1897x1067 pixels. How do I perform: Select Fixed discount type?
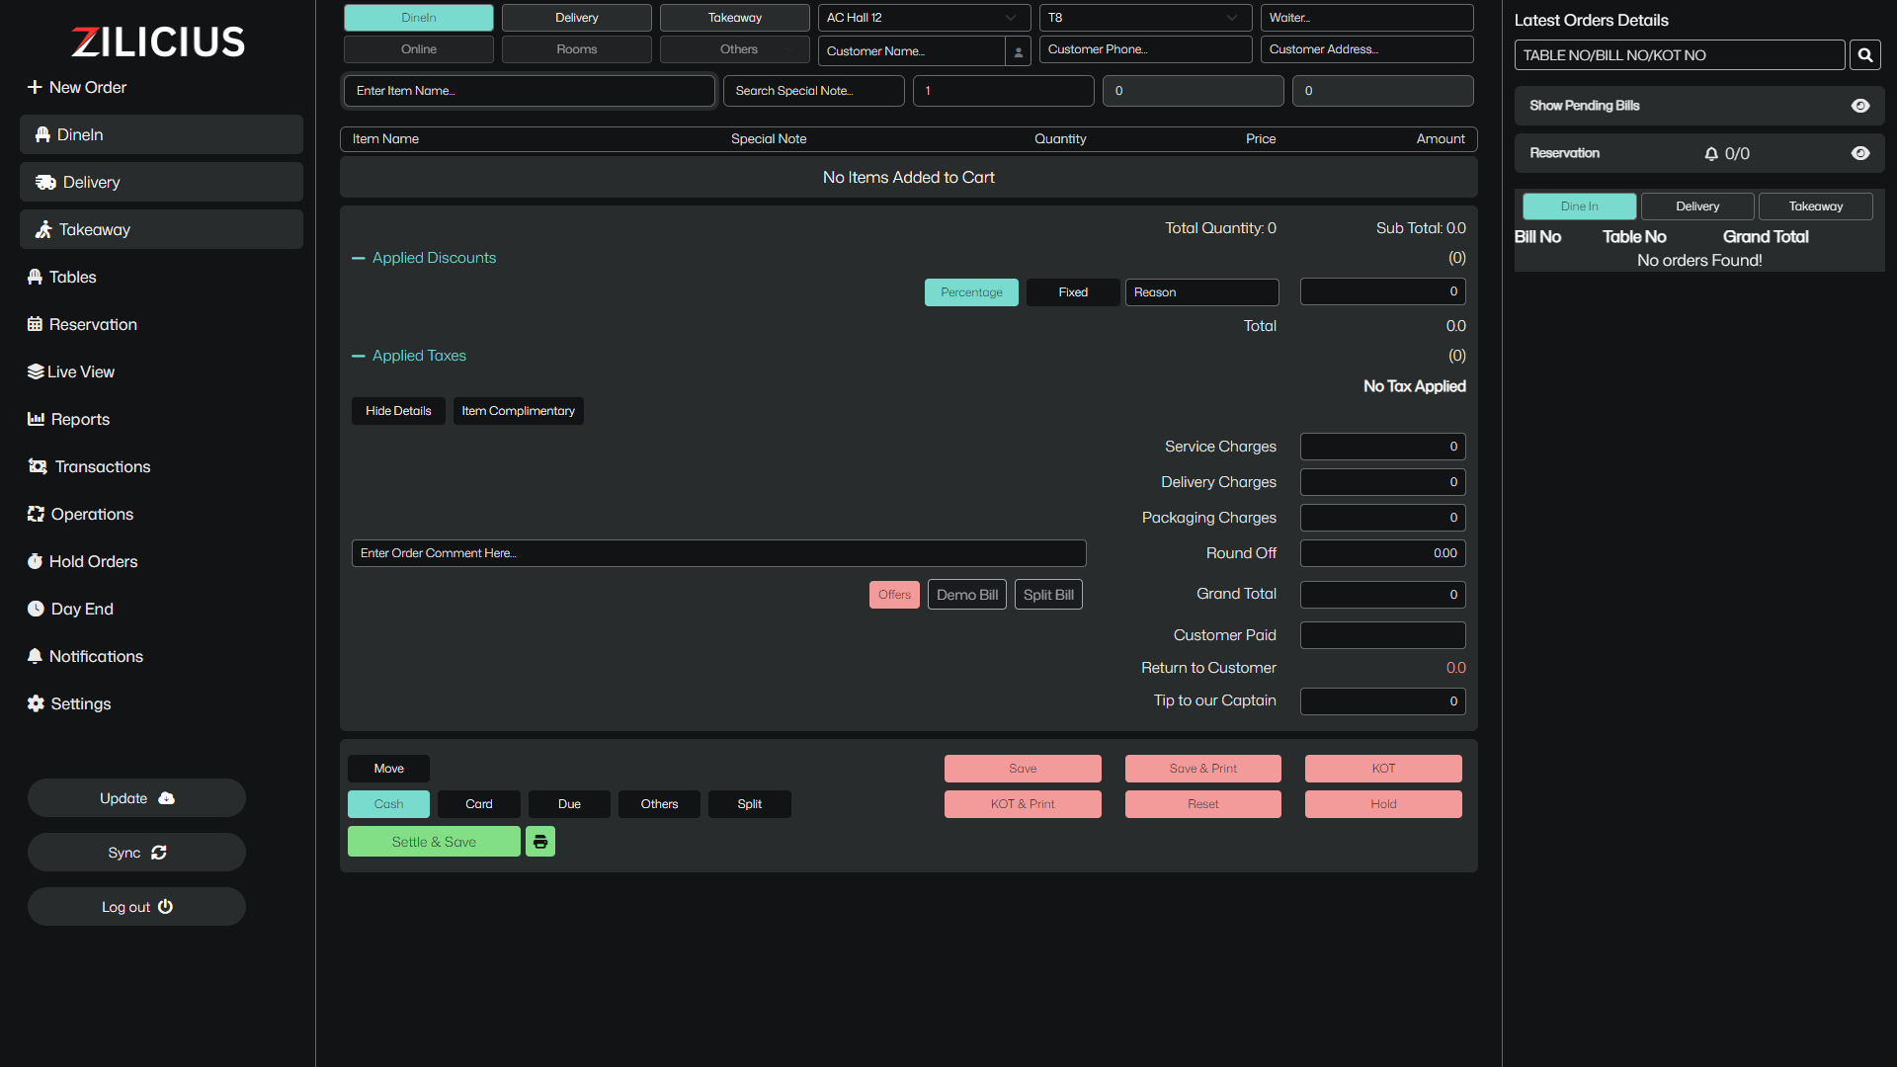pyautogui.click(x=1073, y=292)
